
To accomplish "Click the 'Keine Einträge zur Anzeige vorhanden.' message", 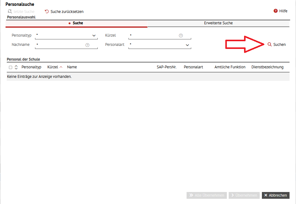I will [39, 77].
